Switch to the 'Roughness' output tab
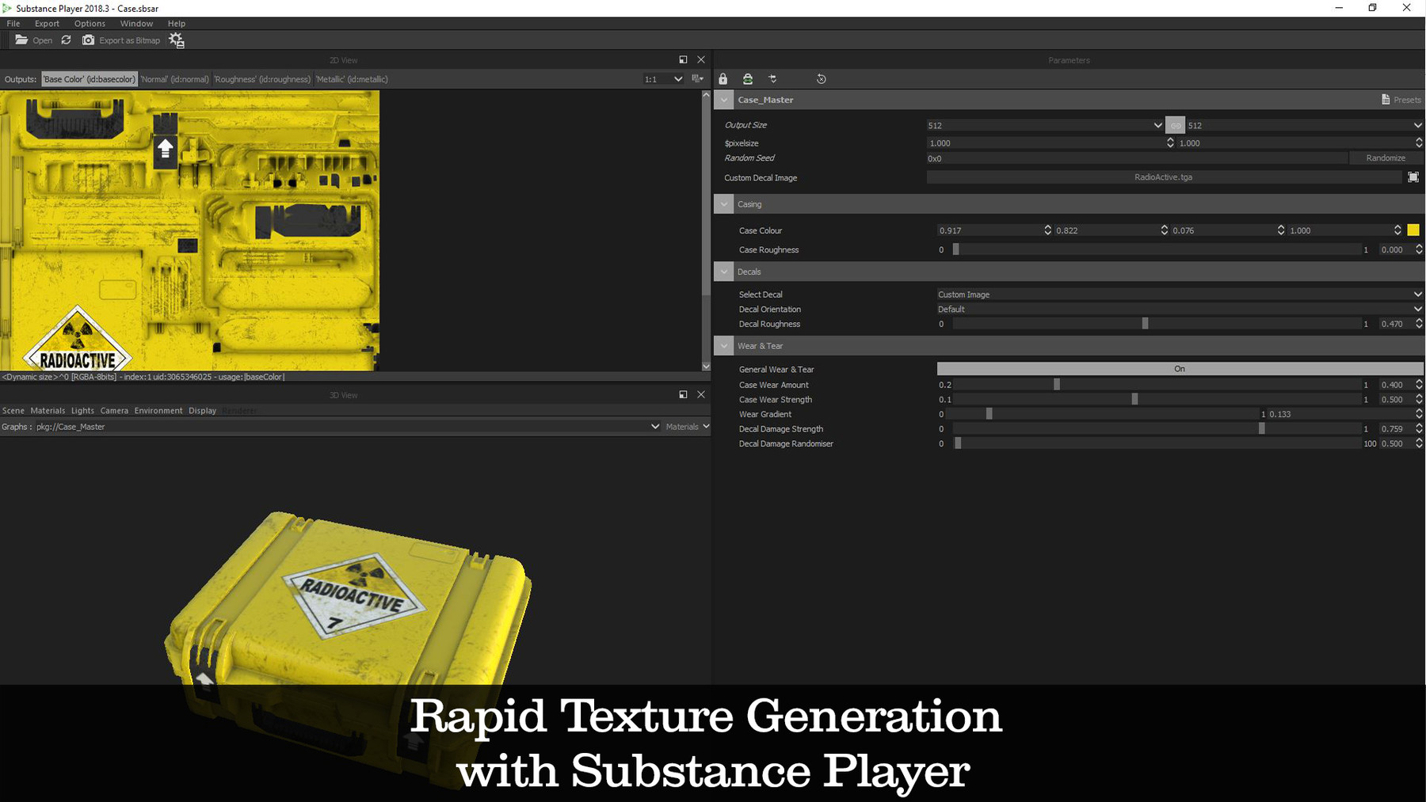Screen dimensions: 1426x802 tap(262, 79)
